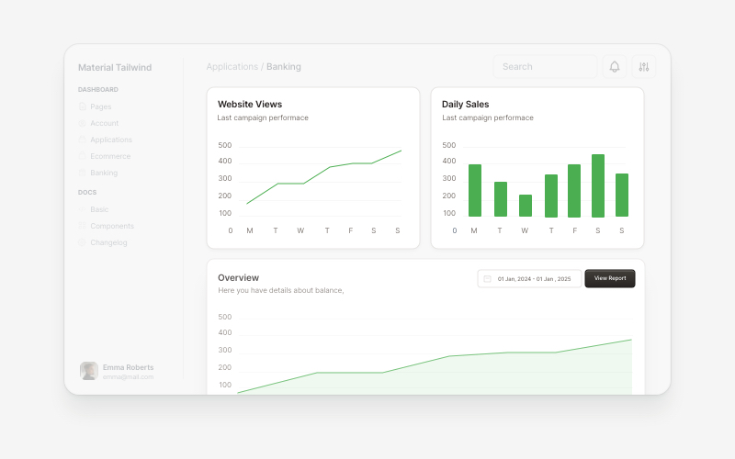Open the settings sliders icon
Image resolution: width=735 pixels, height=459 pixels.
click(644, 66)
